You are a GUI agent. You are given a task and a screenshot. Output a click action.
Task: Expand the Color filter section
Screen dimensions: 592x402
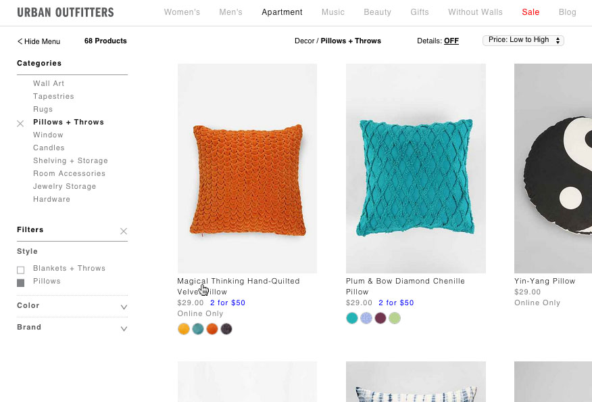124,306
